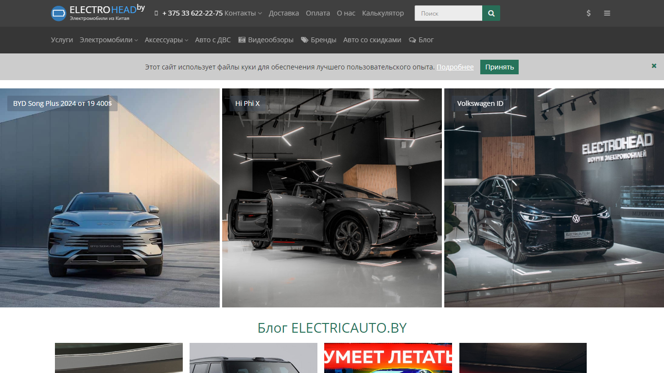Open the Авто с ДВС section
The width and height of the screenshot is (664, 373).
(x=213, y=40)
